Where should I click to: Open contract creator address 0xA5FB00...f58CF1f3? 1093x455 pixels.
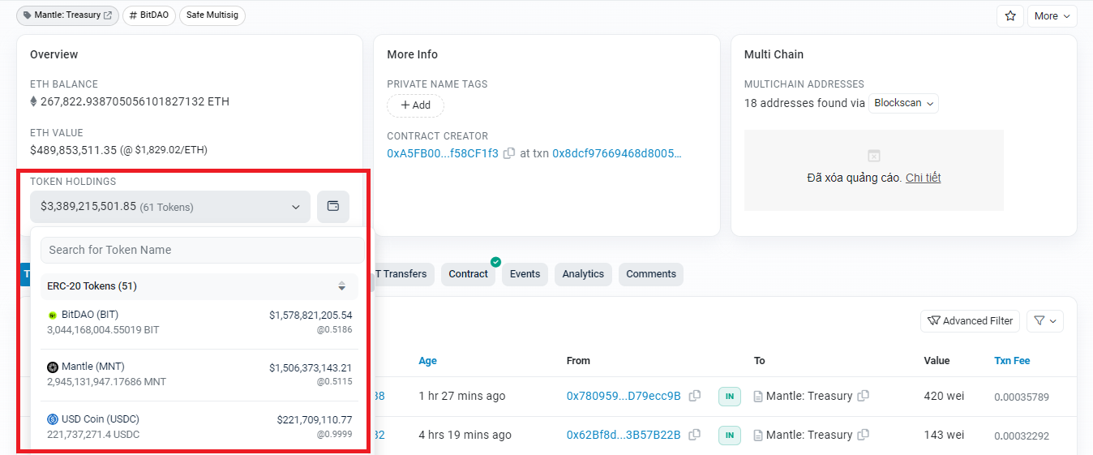(443, 153)
